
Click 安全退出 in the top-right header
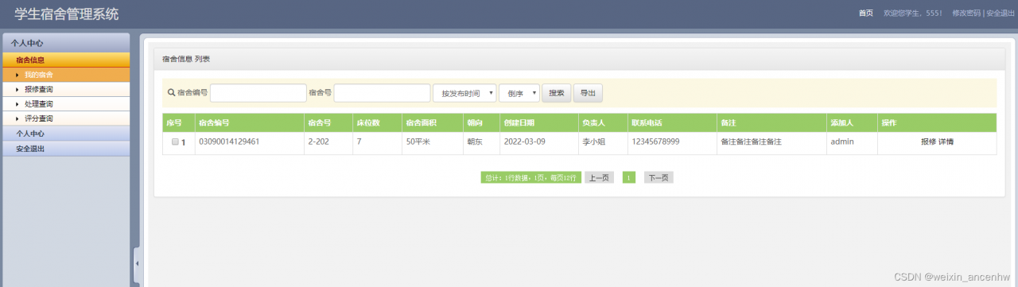click(x=1001, y=13)
